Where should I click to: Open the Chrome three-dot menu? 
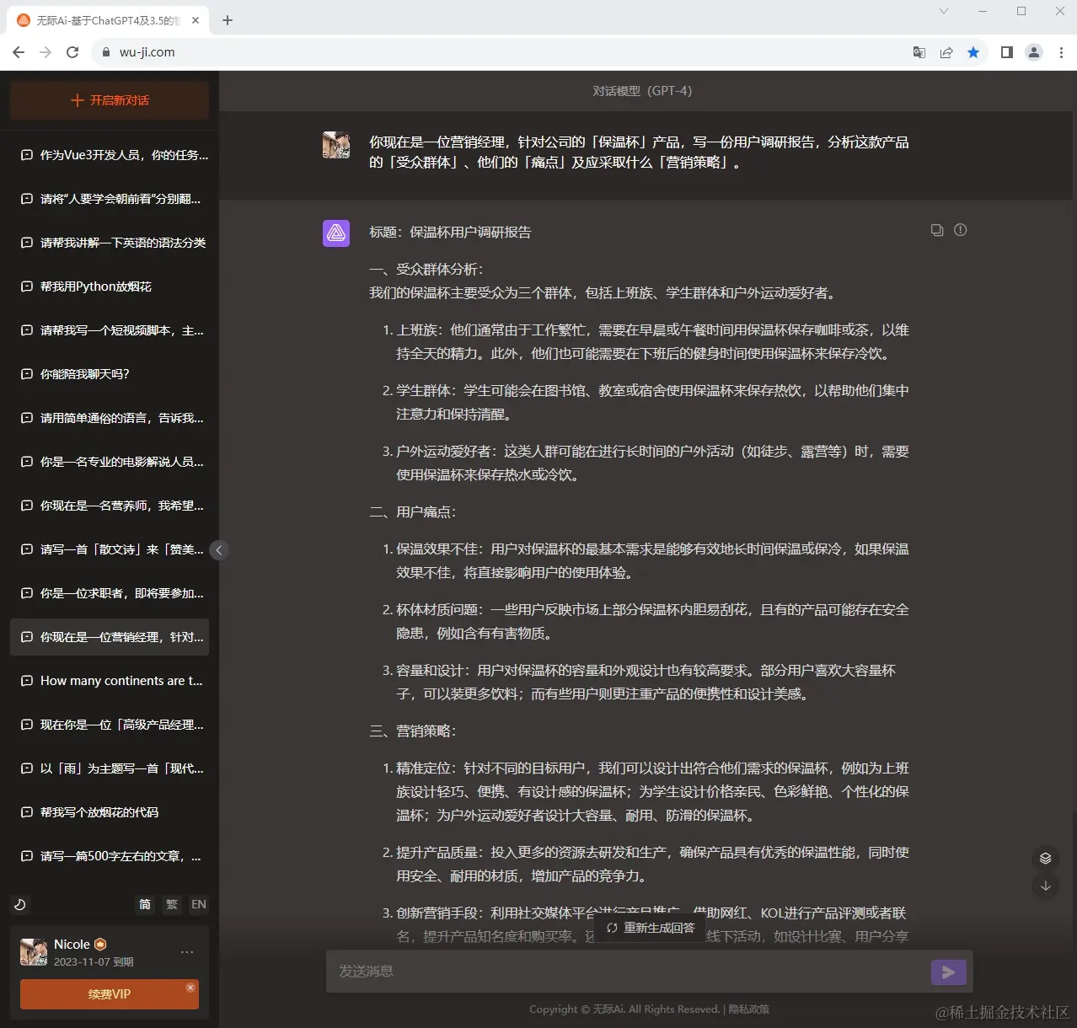point(1062,52)
